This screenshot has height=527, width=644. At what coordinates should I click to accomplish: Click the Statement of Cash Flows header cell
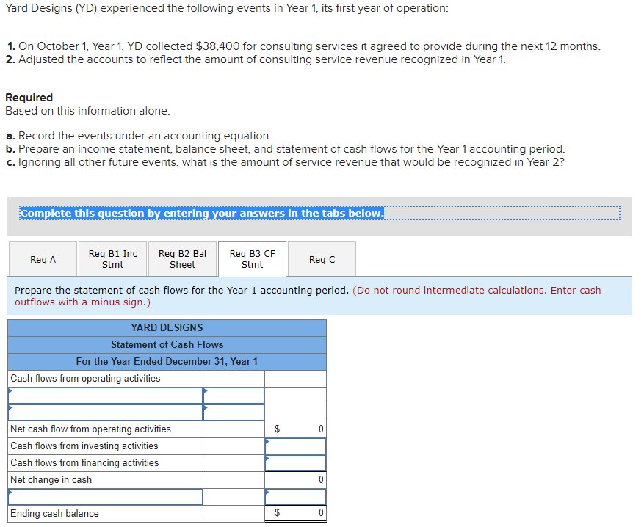tap(167, 344)
